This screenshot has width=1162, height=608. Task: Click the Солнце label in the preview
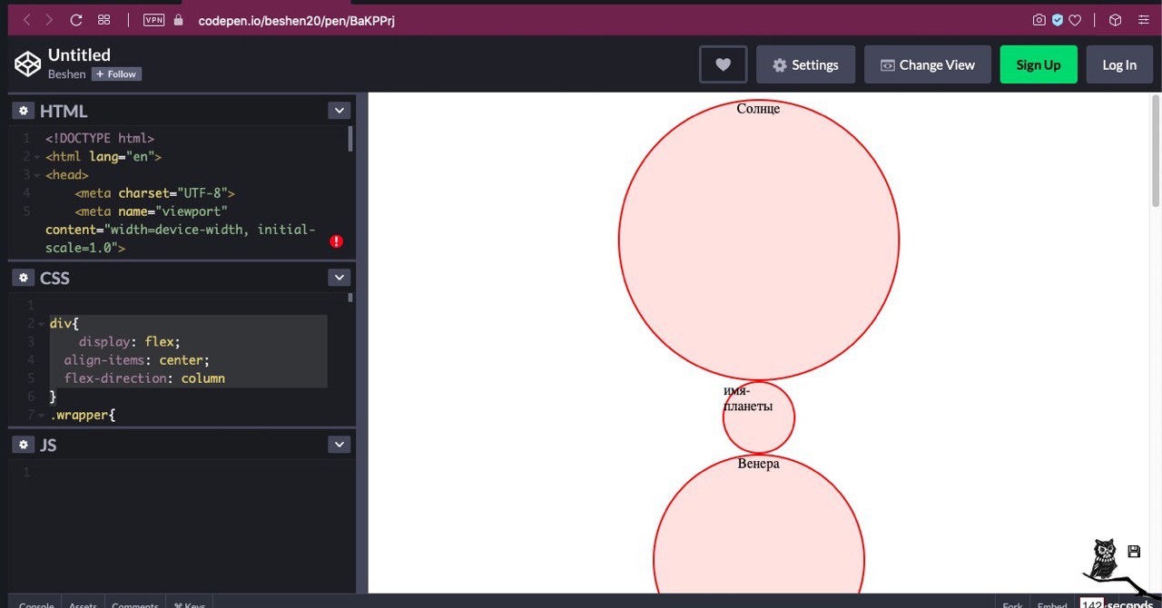[x=758, y=109]
